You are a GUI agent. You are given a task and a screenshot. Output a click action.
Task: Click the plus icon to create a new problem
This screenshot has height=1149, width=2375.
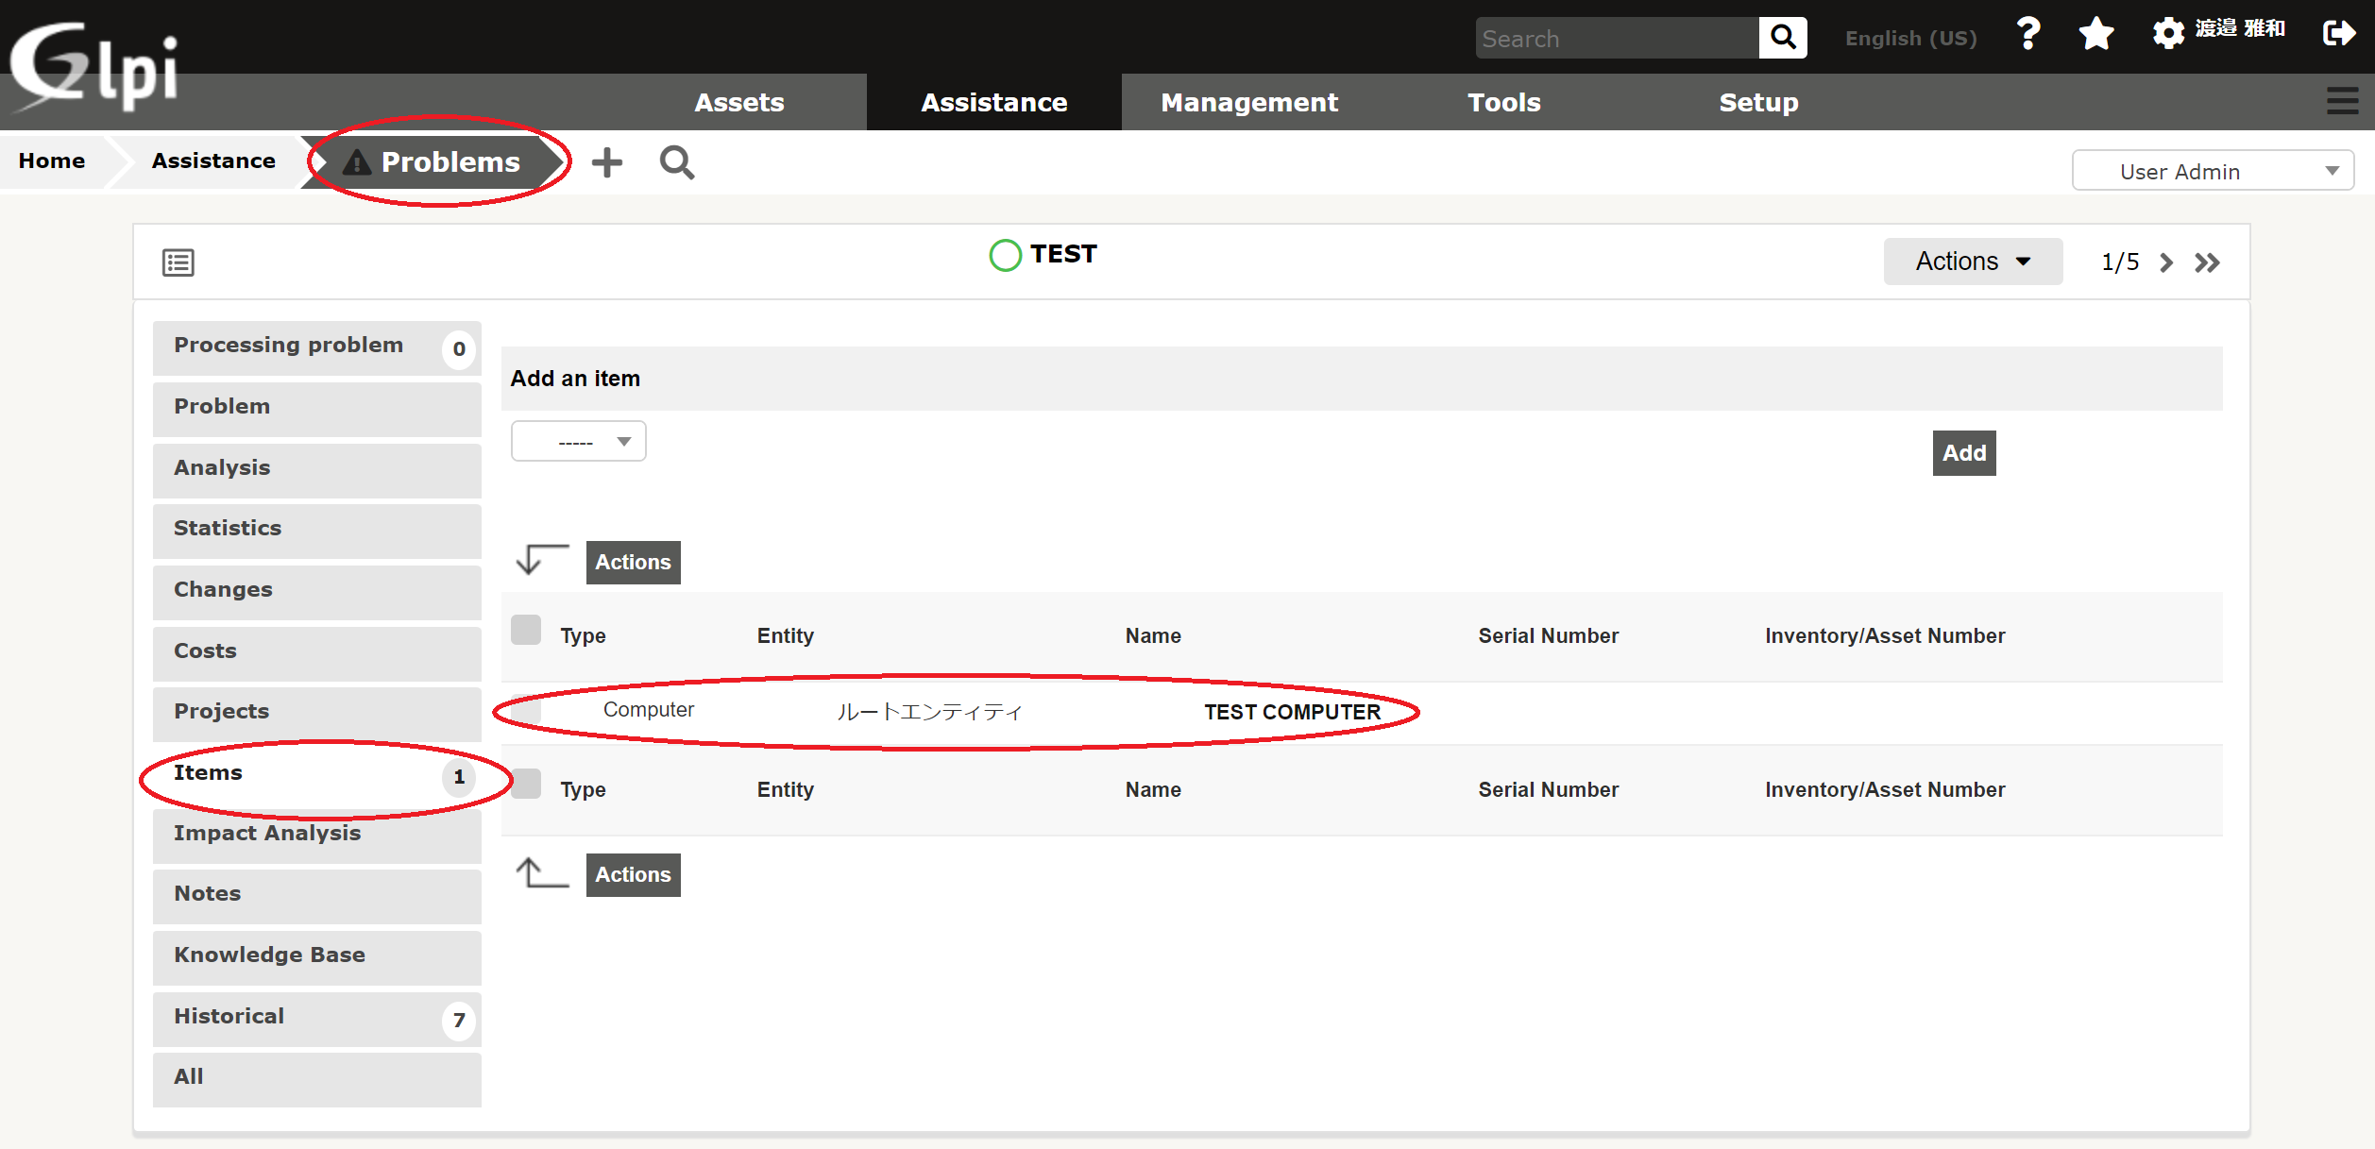pyautogui.click(x=607, y=161)
